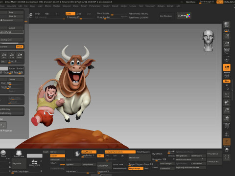Adjust the Z Intensity slider
235x176 pixels.
pos(80,18)
